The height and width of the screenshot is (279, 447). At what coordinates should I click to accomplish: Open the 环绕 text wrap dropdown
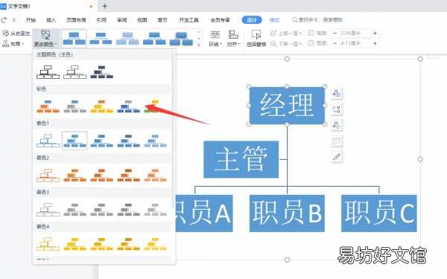point(215,39)
